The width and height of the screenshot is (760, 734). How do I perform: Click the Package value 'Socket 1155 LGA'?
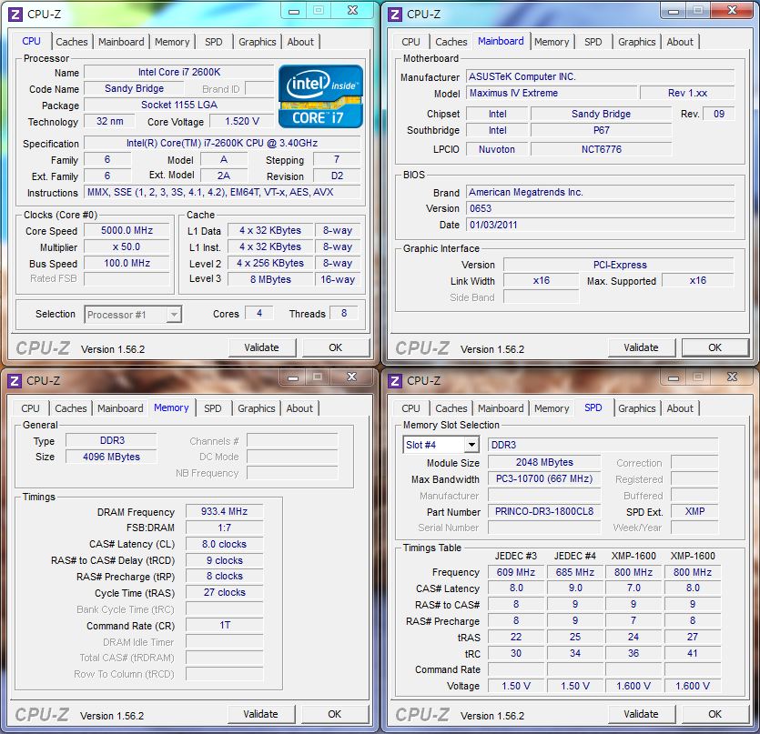[179, 105]
